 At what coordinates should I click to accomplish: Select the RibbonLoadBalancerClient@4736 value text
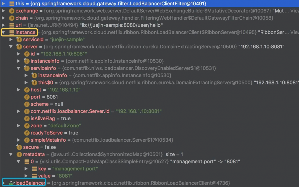point(141,183)
